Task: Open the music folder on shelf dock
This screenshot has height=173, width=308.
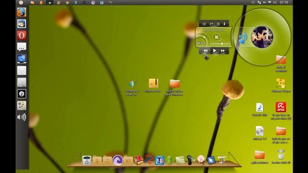Action: coord(107,161)
